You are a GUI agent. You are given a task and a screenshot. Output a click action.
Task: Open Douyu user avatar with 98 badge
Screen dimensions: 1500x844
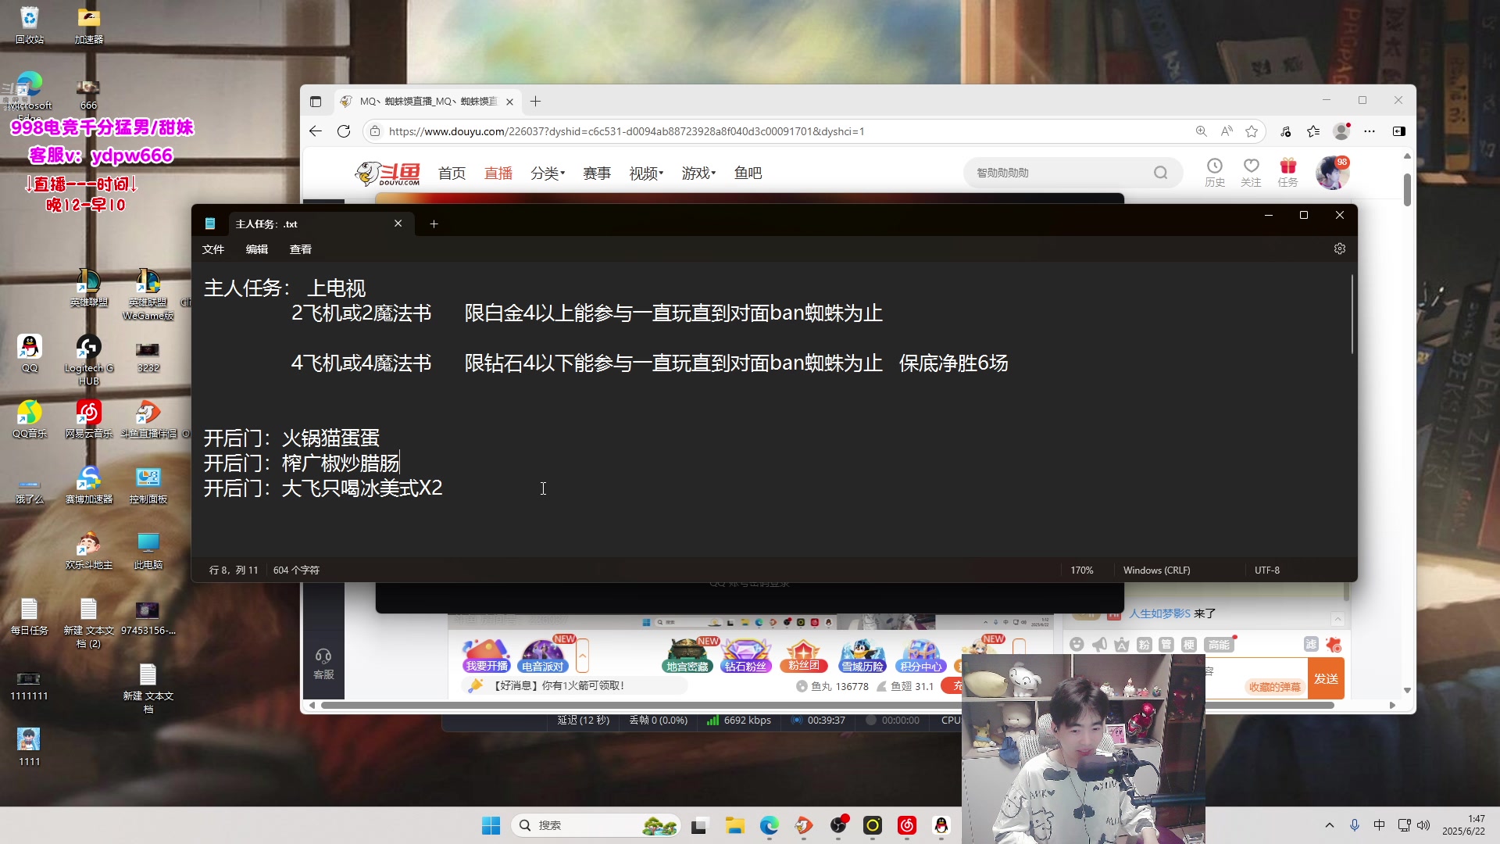(x=1332, y=173)
